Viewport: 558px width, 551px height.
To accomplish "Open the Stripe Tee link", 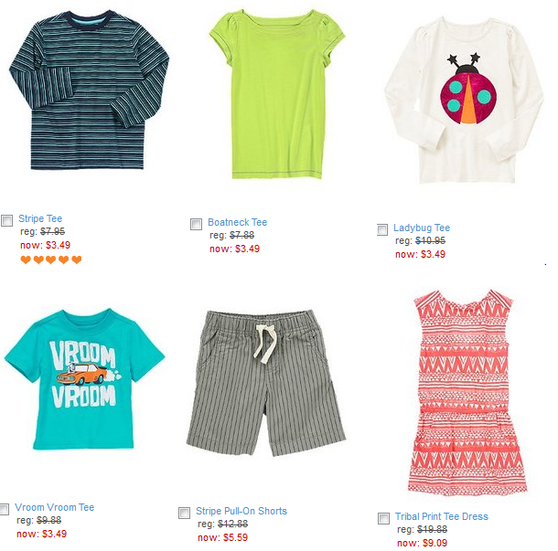I will click(x=40, y=219).
